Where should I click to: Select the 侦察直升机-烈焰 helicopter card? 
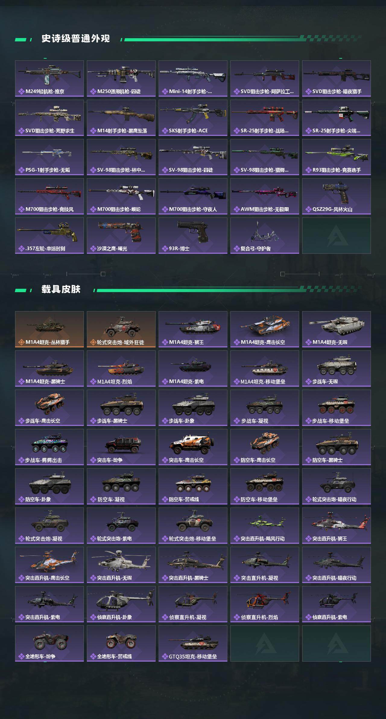coord(265,604)
